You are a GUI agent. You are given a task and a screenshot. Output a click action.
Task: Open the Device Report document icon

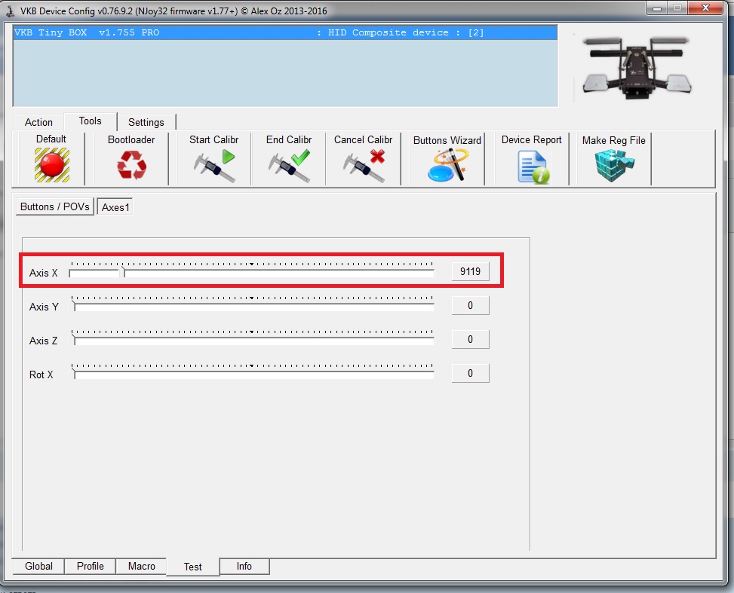pos(532,166)
